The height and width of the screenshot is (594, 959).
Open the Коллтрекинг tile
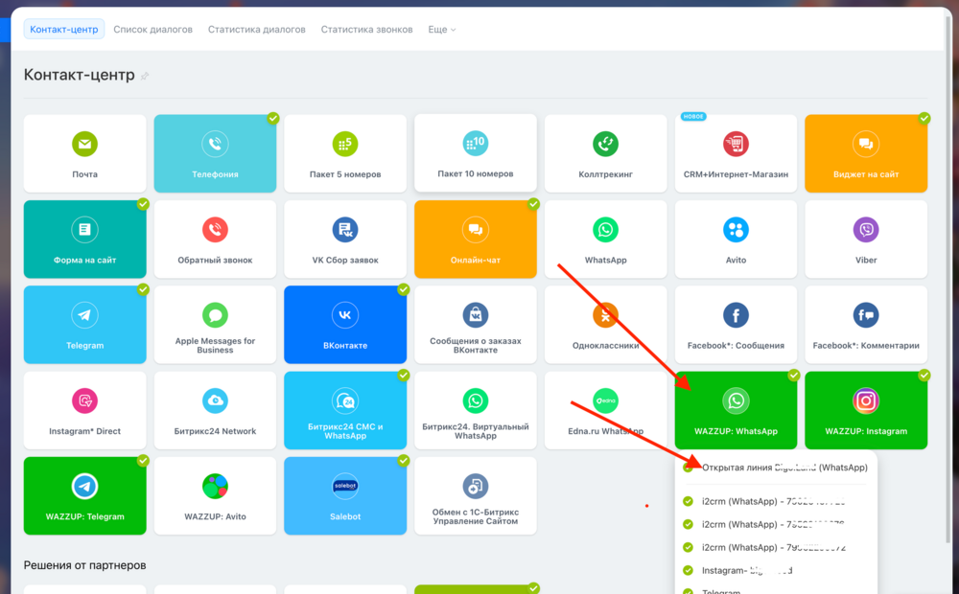click(x=606, y=153)
